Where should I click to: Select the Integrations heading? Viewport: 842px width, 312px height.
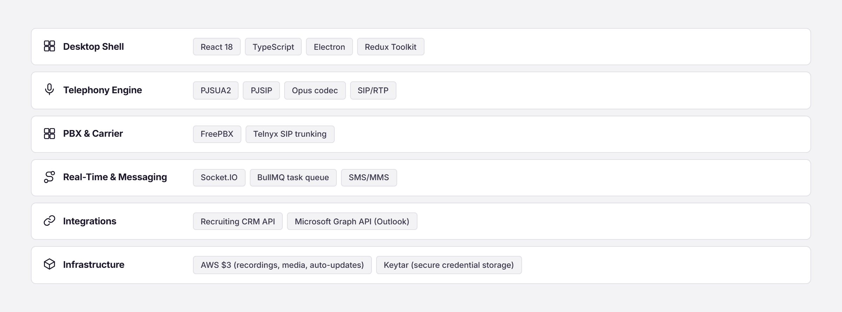89,221
